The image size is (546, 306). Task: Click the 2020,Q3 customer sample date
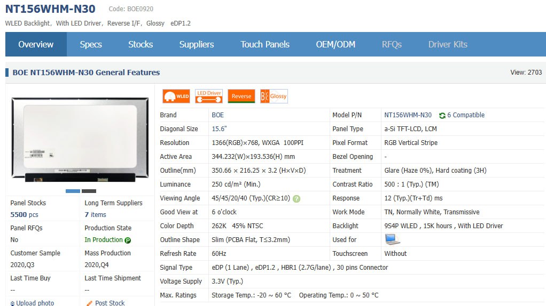click(x=22, y=265)
